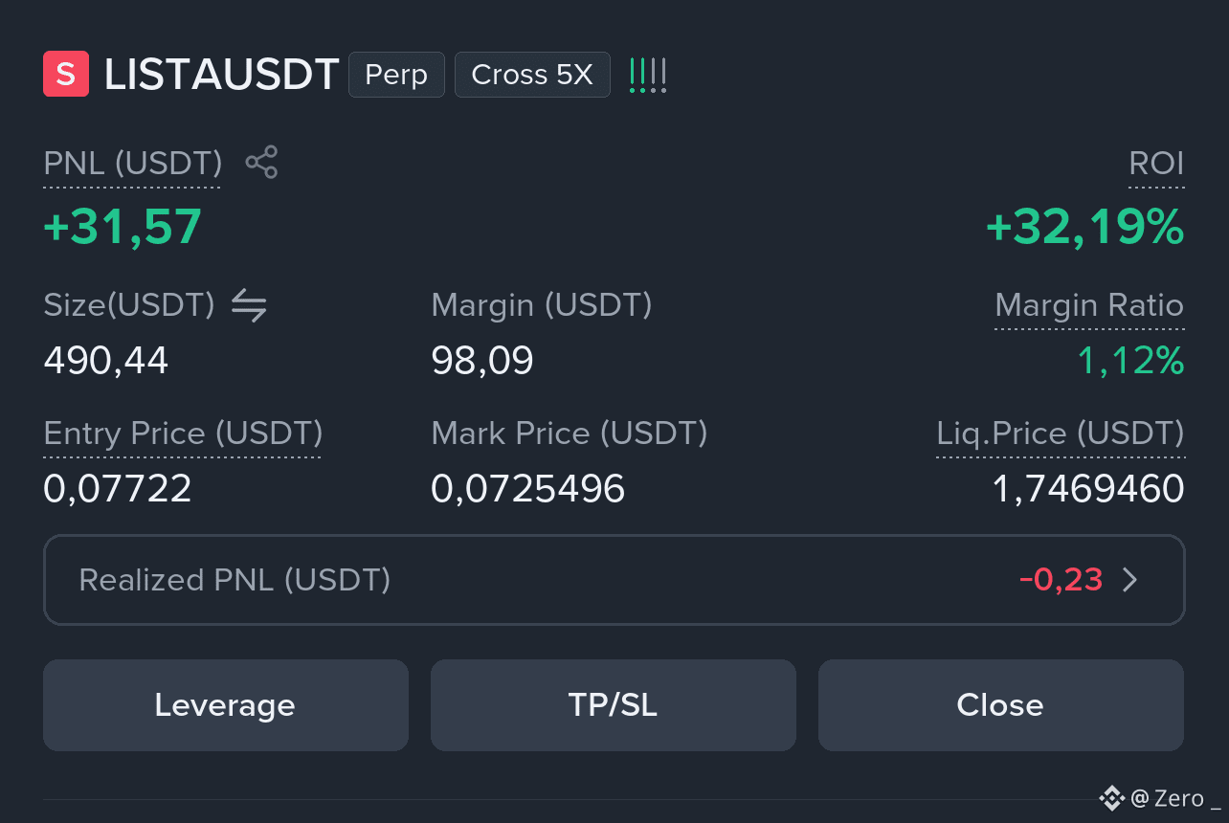Click the Entry Price (USDT) label
Viewport: 1229px width, 823px height.
pyautogui.click(x=183, y=434)
